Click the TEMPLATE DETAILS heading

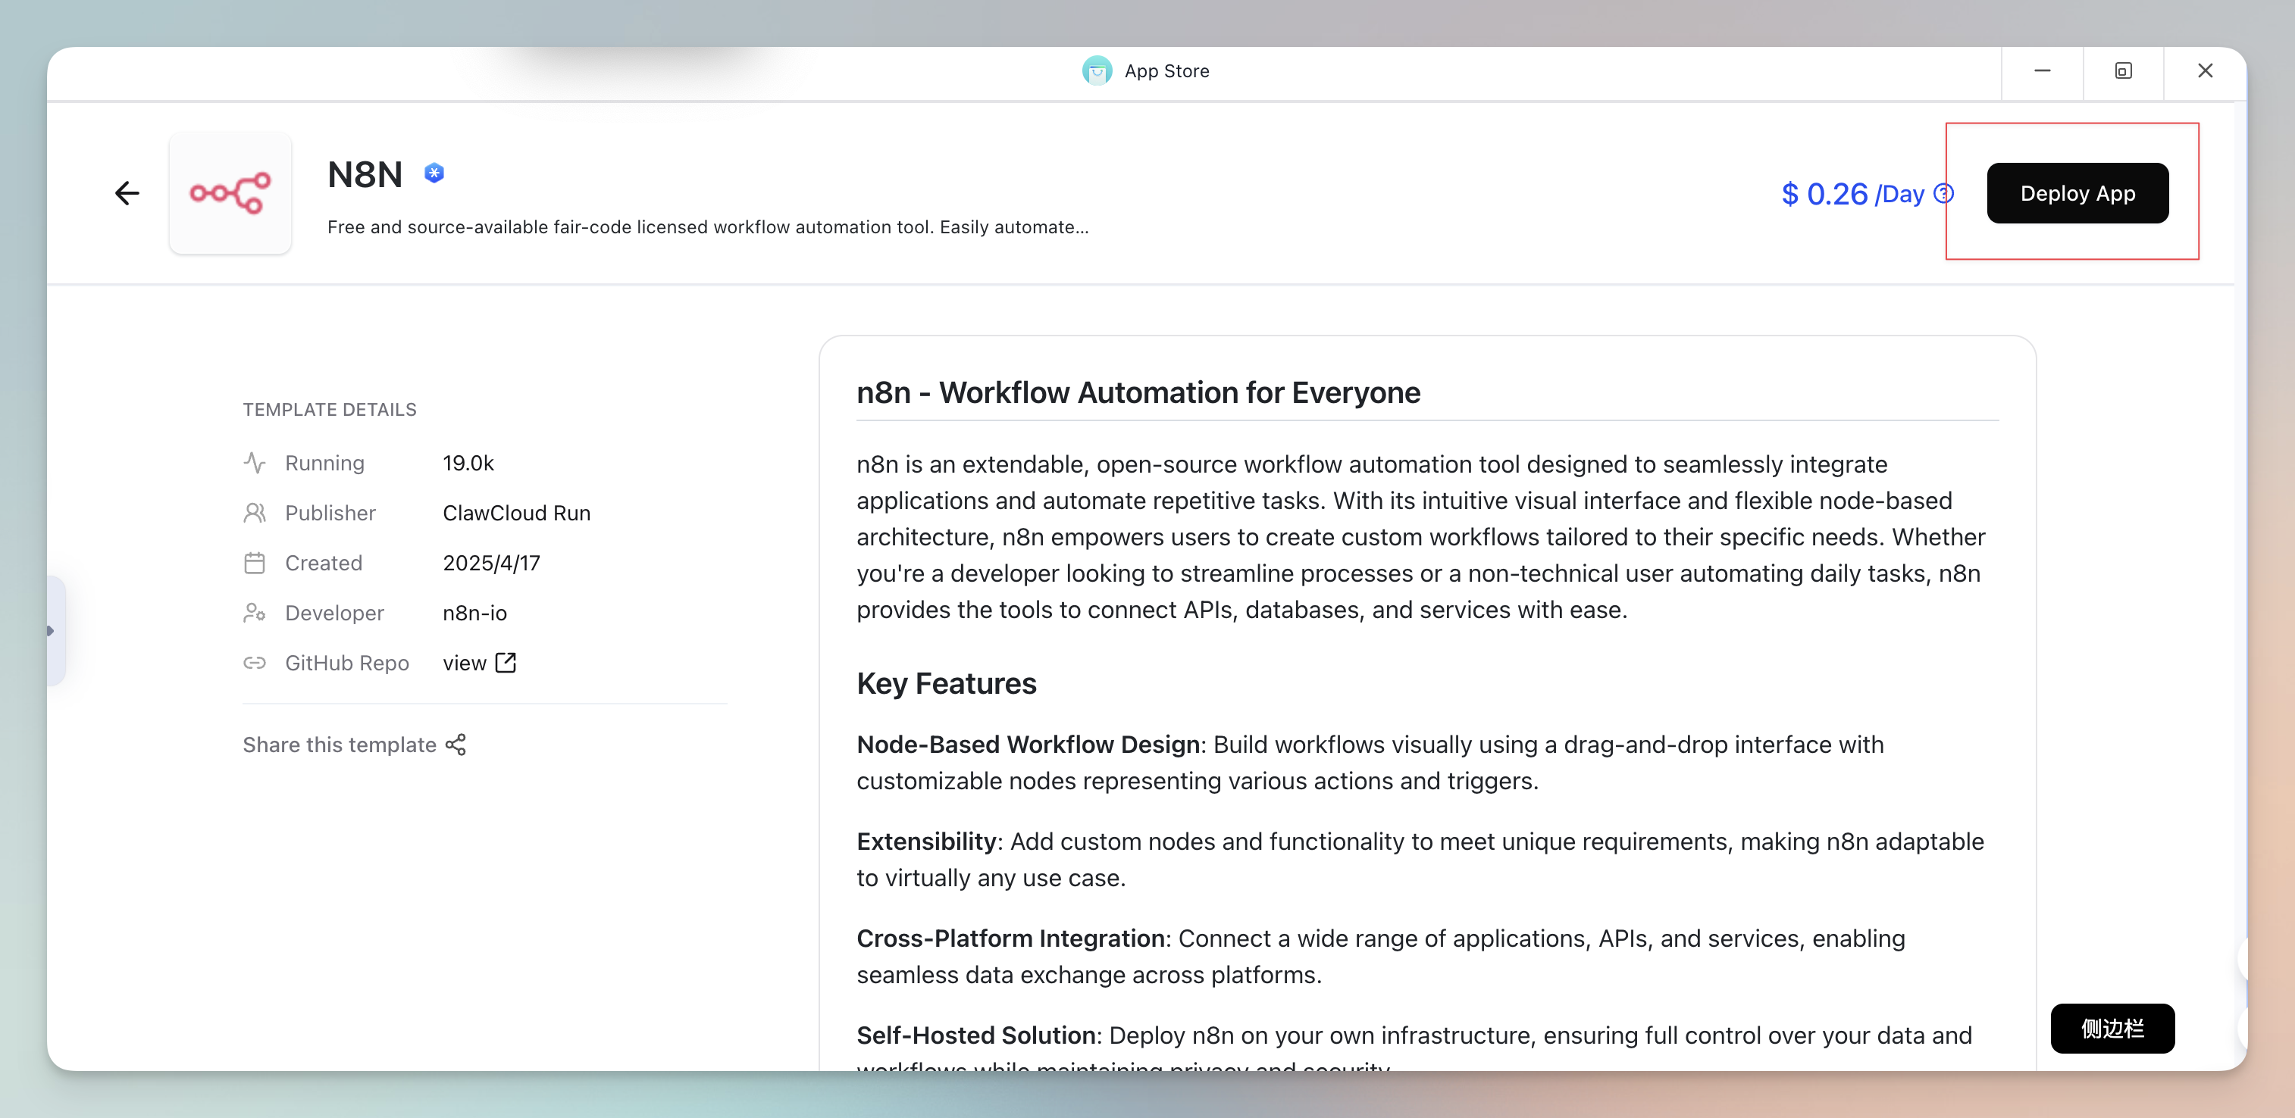click(330, 410)
